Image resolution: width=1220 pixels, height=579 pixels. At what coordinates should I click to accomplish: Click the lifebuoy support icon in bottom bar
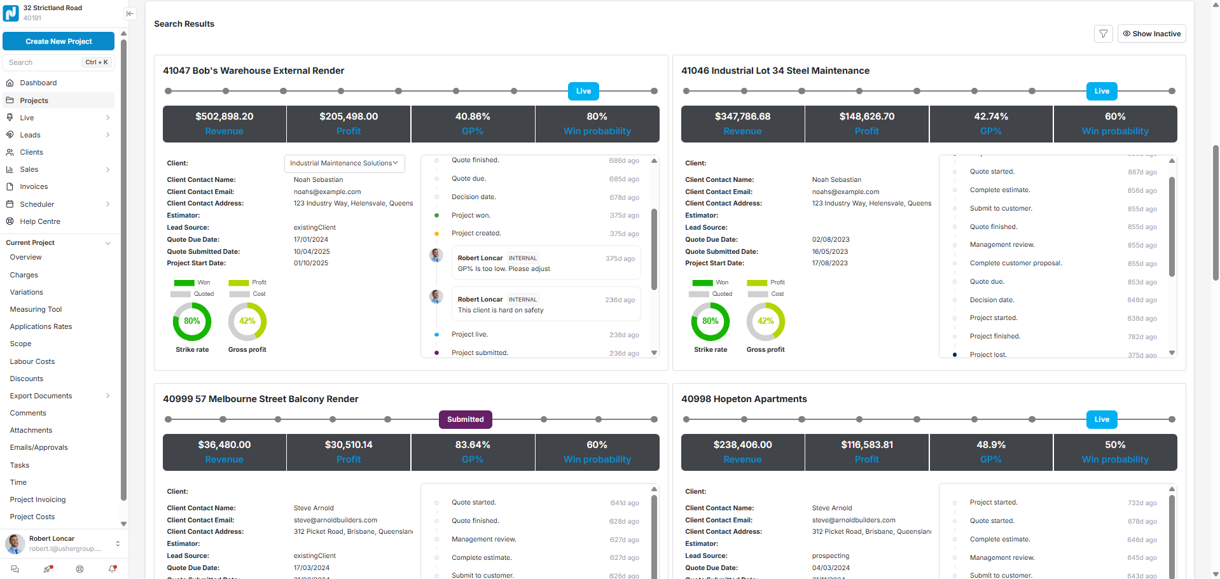click(x=80, y=569)
